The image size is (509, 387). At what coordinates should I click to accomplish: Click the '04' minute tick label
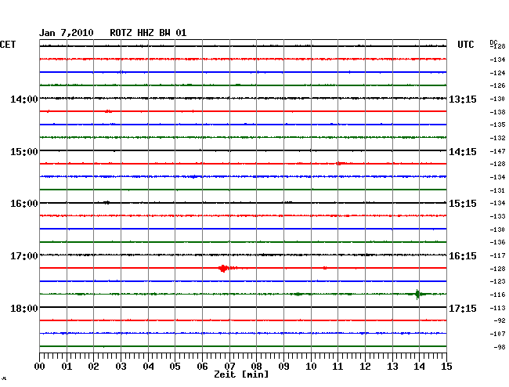[x=148, y=367]
